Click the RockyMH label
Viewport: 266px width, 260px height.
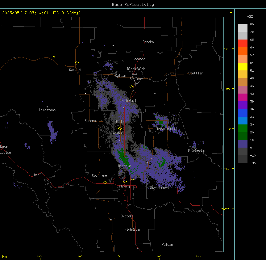(x=76, y=70)
